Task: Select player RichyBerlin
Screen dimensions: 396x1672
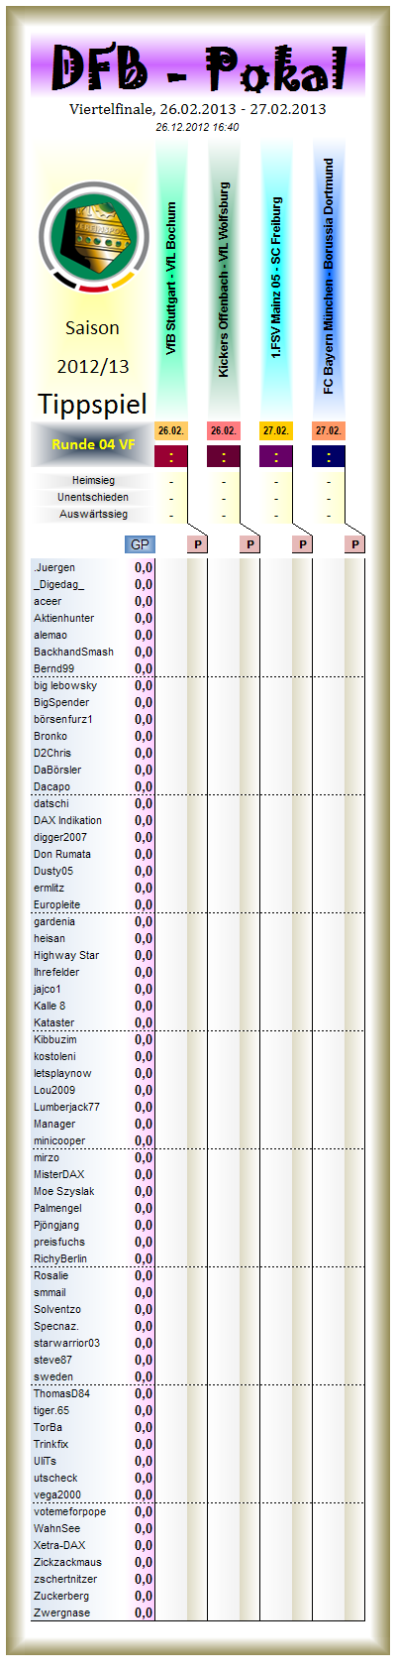Action: (x=60, y=1258)
